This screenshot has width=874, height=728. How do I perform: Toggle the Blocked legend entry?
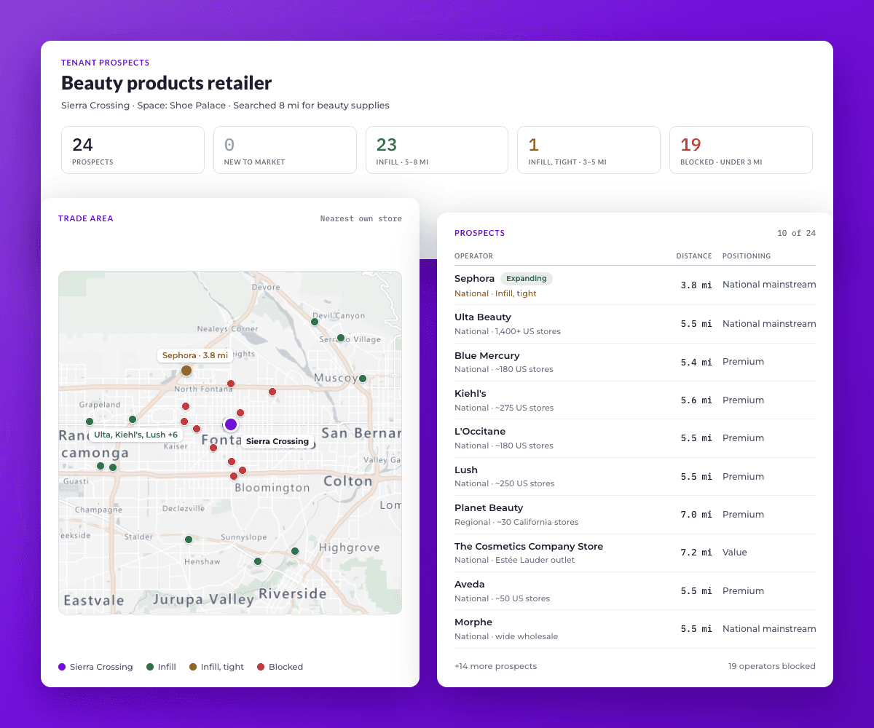coord(280,667)
